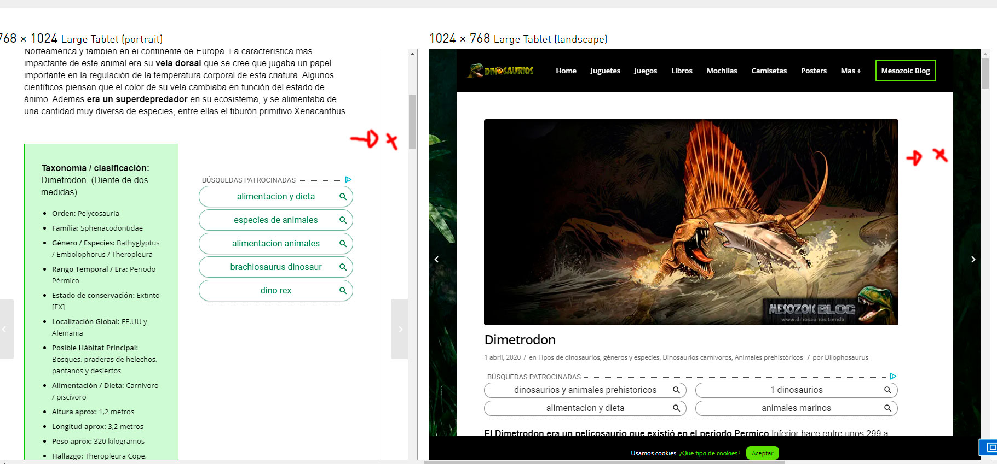Search alimentacion y dieta in landscape view
The height and width of the screenshot is (464, 997).
[x=585, y=408]
